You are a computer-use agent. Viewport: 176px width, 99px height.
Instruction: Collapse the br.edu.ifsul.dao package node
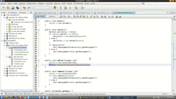(7, 57)
